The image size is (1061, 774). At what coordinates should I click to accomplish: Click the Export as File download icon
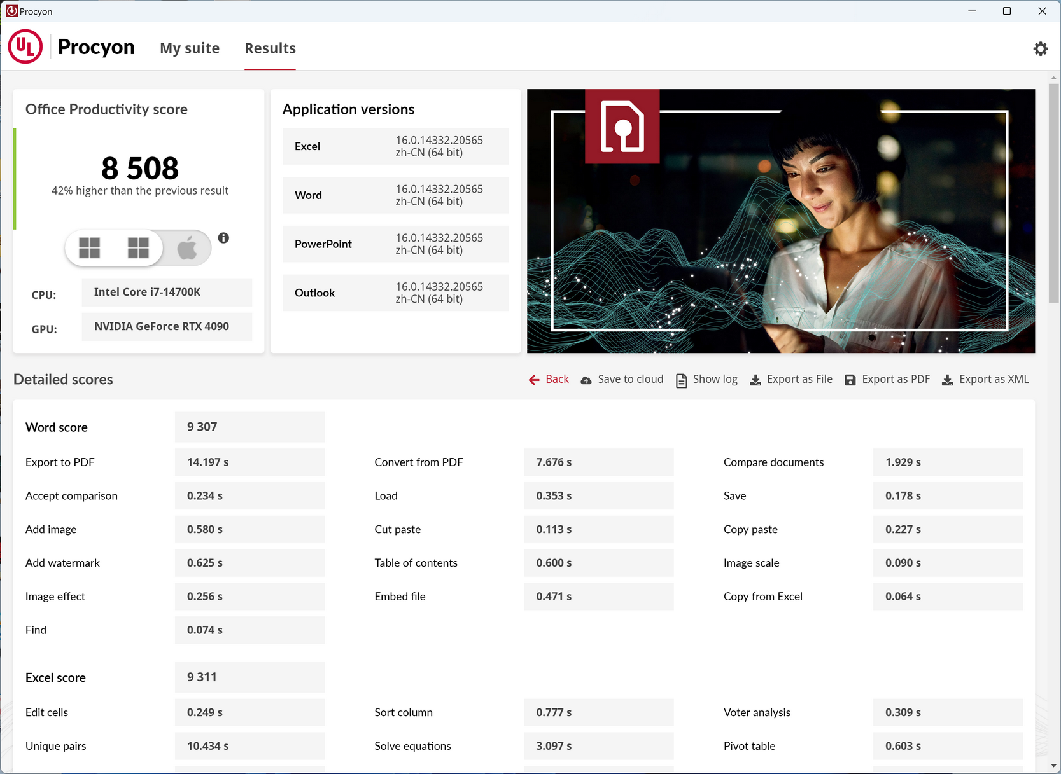coord(755,380)
